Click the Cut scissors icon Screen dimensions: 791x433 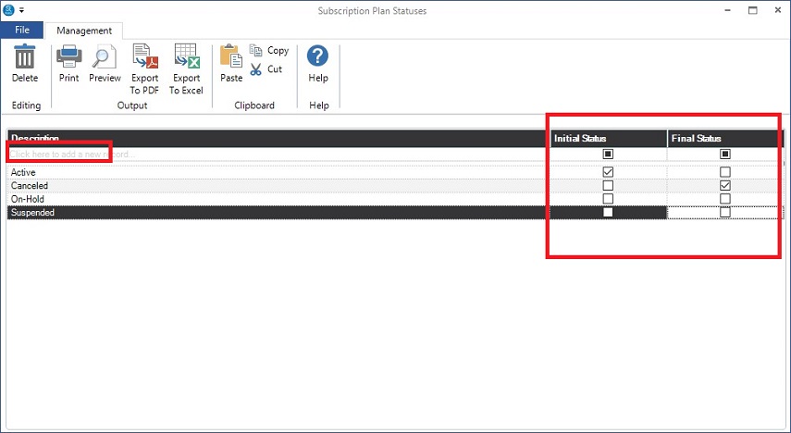[x=257, y=69]
